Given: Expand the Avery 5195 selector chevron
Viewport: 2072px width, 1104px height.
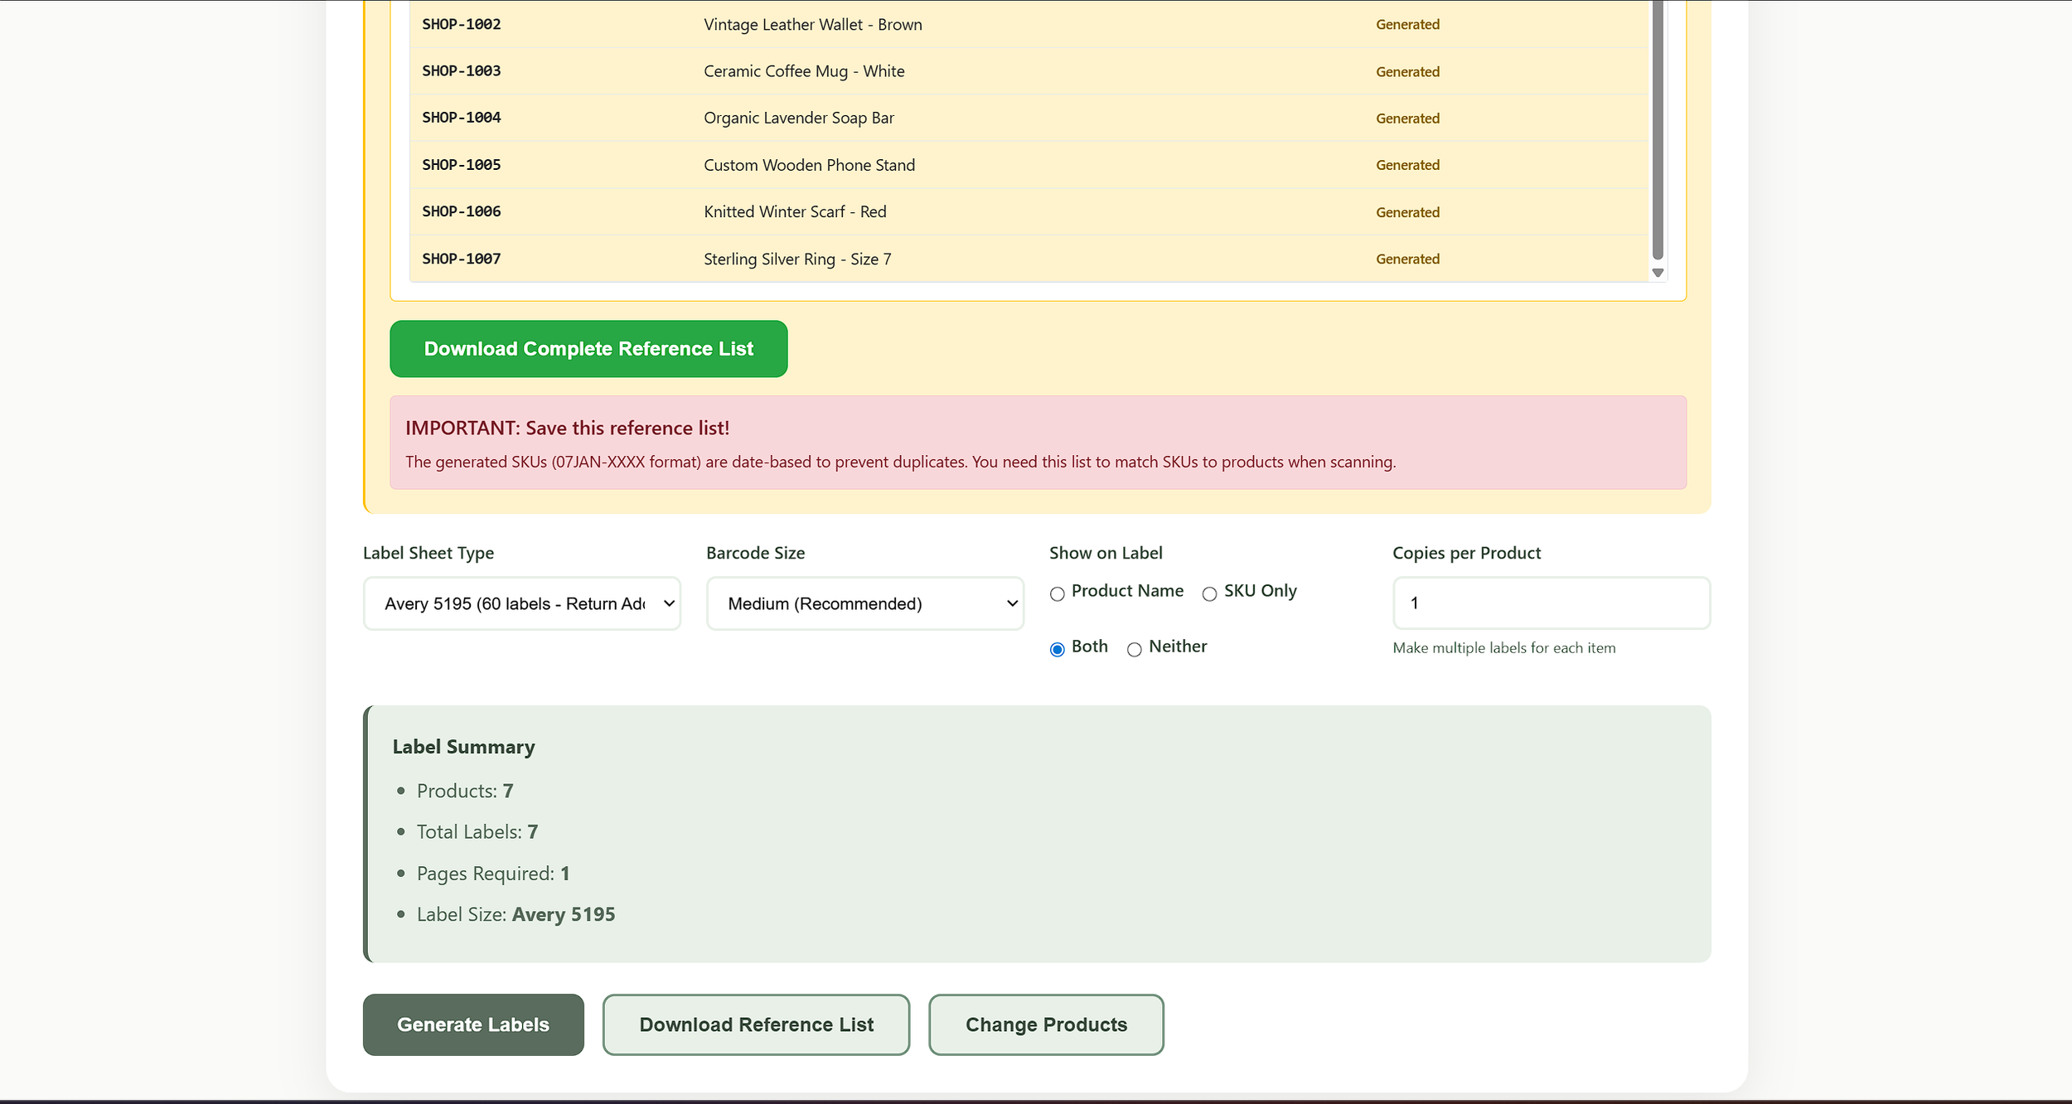Looking at the screenshot, I should [x=668, y=603].
